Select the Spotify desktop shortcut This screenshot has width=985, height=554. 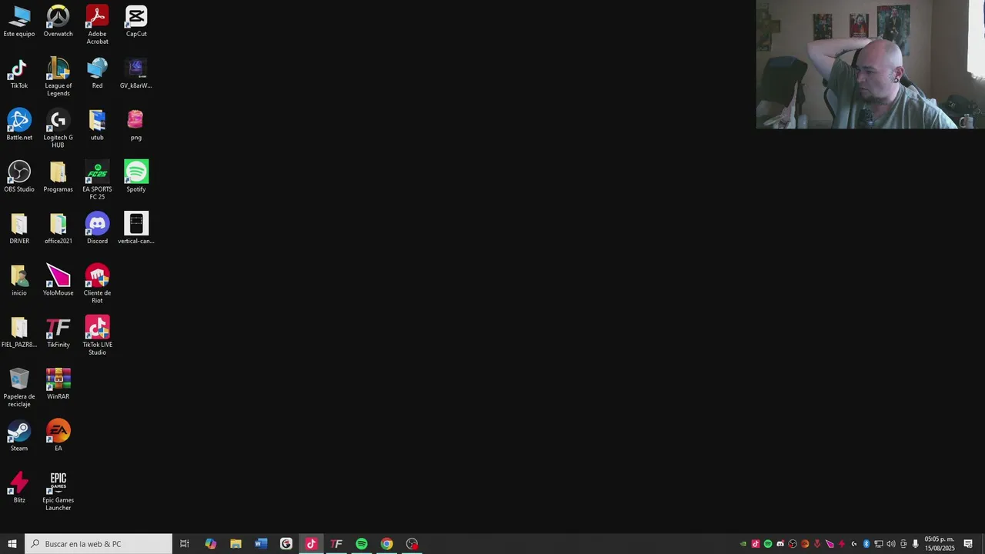click(x=136, y=177)
